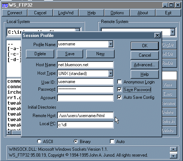Screen dimensions: 183x161
Task: Delete the current session profile
Action: pyautogui.click(x=40, y=54)
